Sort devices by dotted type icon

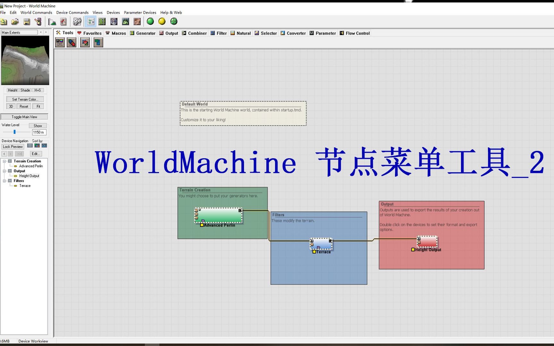pyautogui.click(x=44, y=146)
